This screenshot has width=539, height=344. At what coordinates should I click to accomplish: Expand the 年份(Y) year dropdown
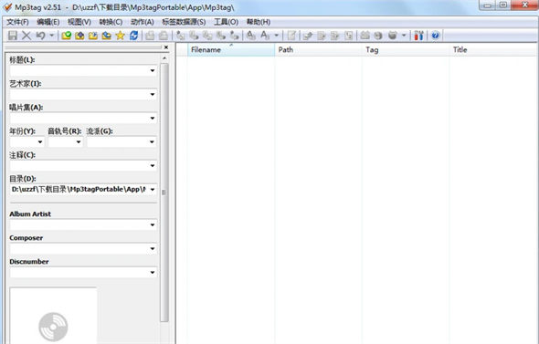point(40,142)
